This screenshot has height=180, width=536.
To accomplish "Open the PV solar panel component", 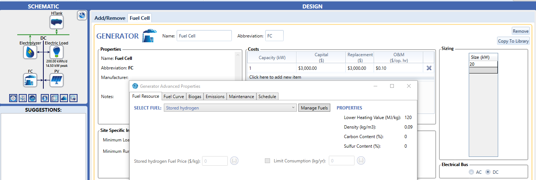I will click(x=56, y=80).
